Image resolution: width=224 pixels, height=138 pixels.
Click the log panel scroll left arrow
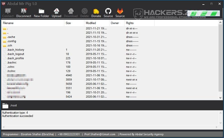(x=4, y=127)
